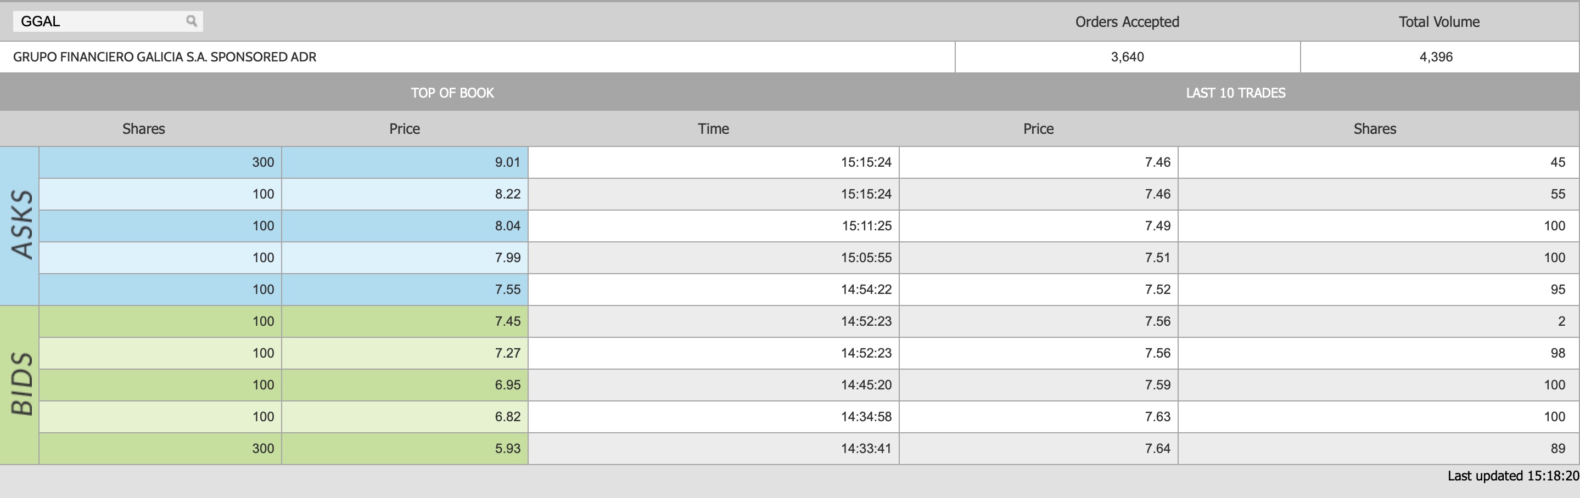Click the Time column header

click(x=713, y=129)
